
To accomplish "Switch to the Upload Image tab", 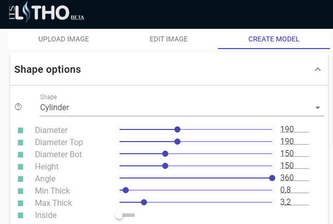I will pyautogui.click(x=64, y=39).
